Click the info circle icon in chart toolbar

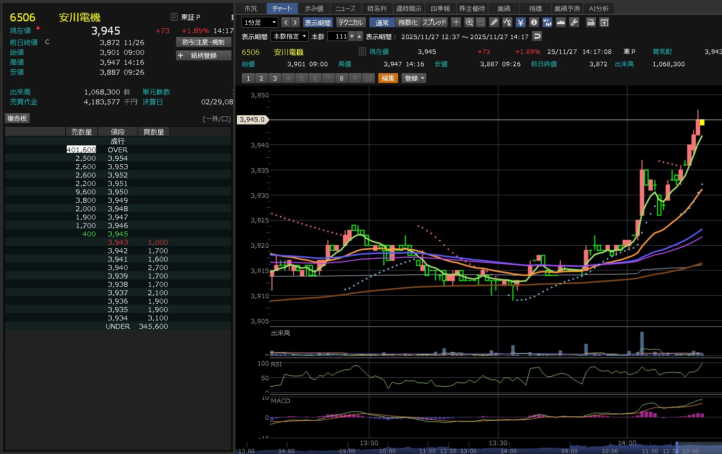tap(534, 22)
